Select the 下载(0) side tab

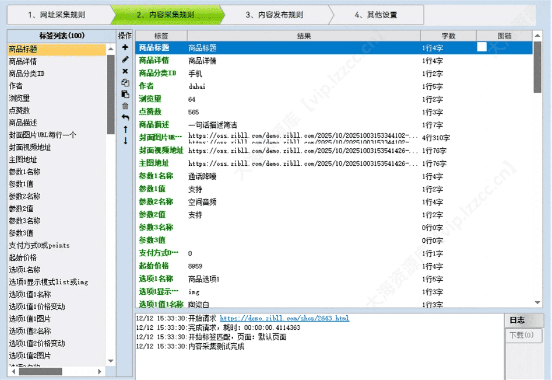(x=523, y=335)
